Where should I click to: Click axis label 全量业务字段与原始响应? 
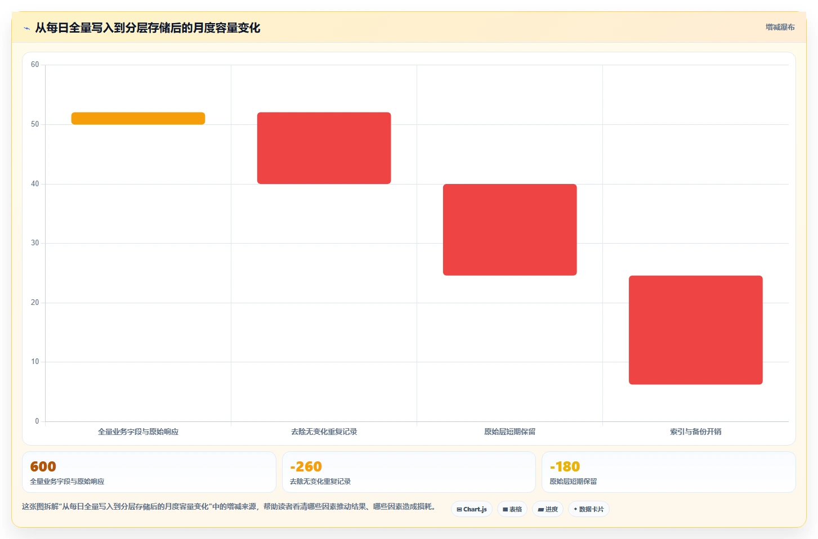(x=138, y=432)
